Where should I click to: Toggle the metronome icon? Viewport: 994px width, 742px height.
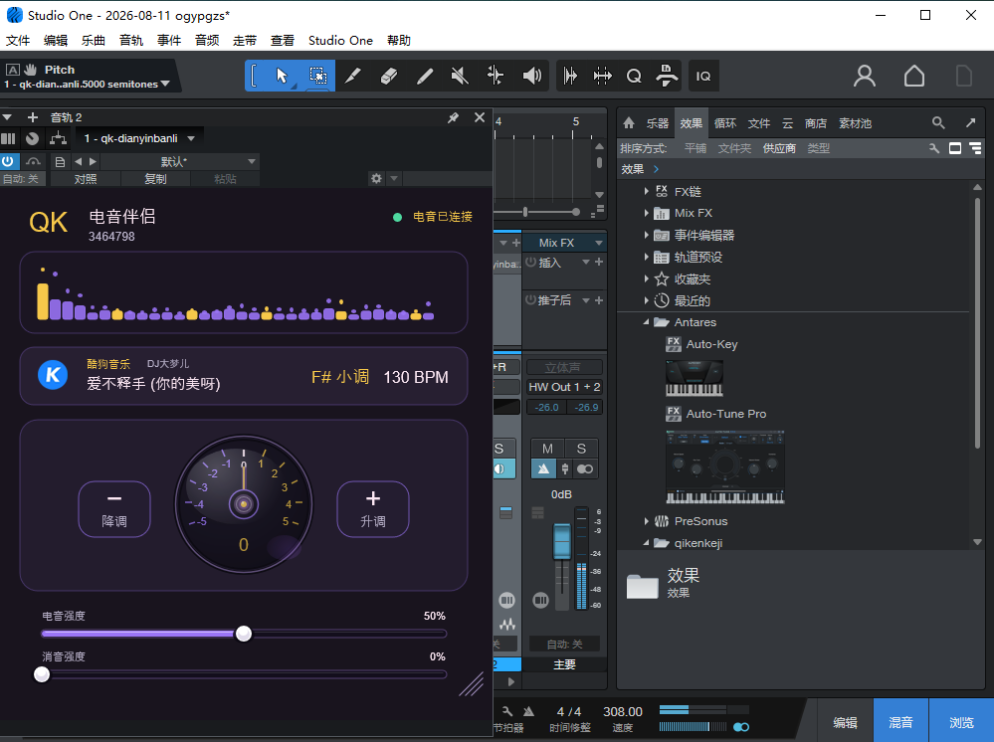tap(528, 711)
